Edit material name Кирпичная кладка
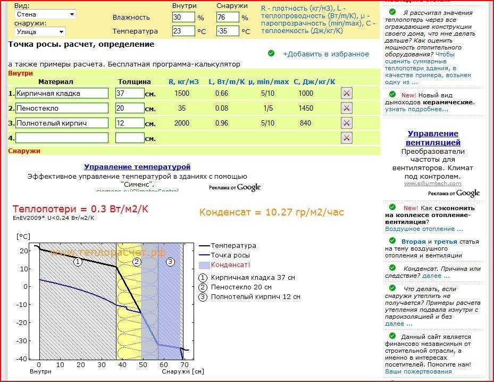 [x=62, y=93]
